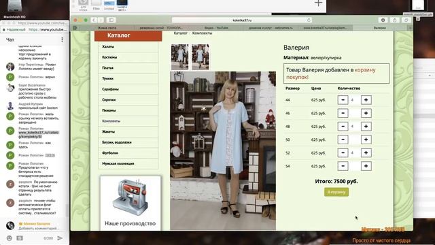
Task: Open Платья catalog category
Action: (128, 68)
